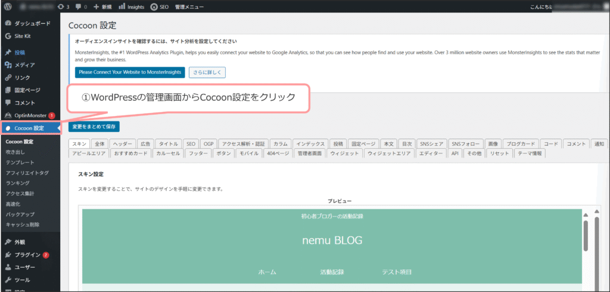
Task: Click the learn more (さらに詳しく) button
Action: (207, 72)
